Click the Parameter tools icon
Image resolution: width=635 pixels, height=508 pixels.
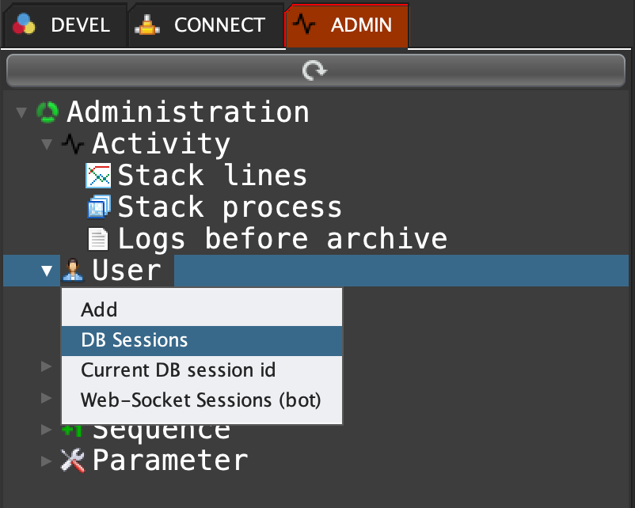(x=72, y=460)
